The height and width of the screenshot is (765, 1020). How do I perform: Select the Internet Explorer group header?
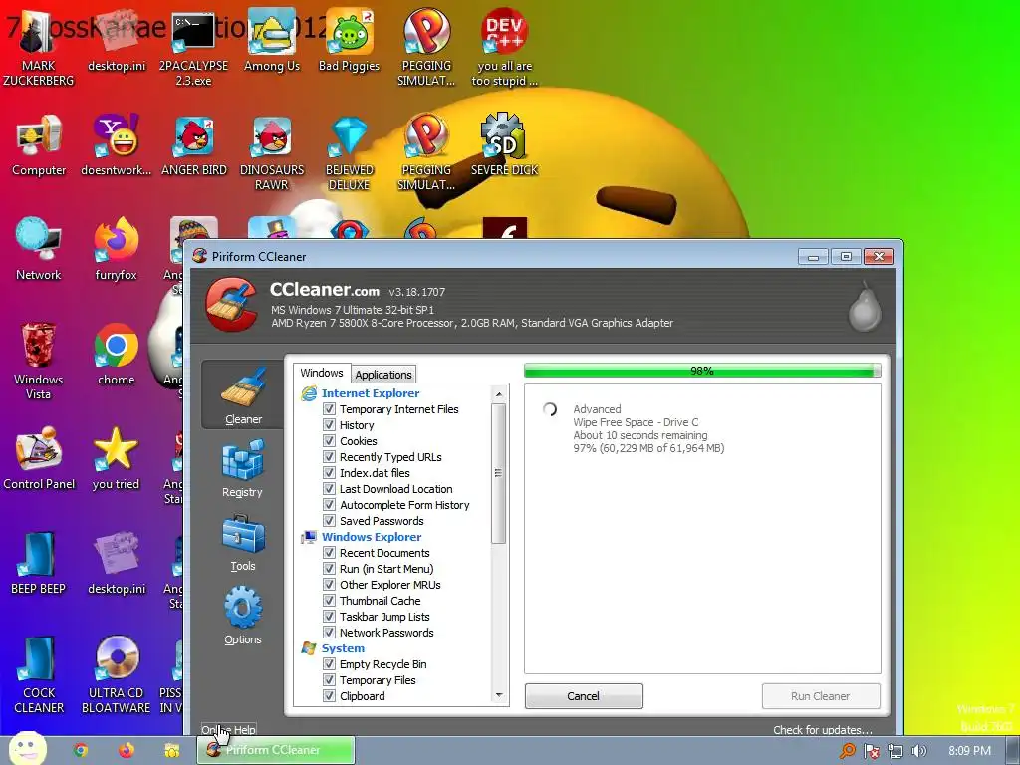pos(371,392)
